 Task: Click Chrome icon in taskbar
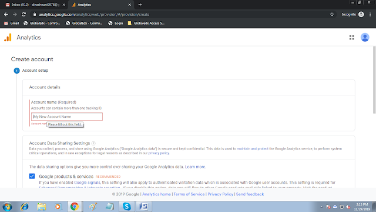click(75, 207)
